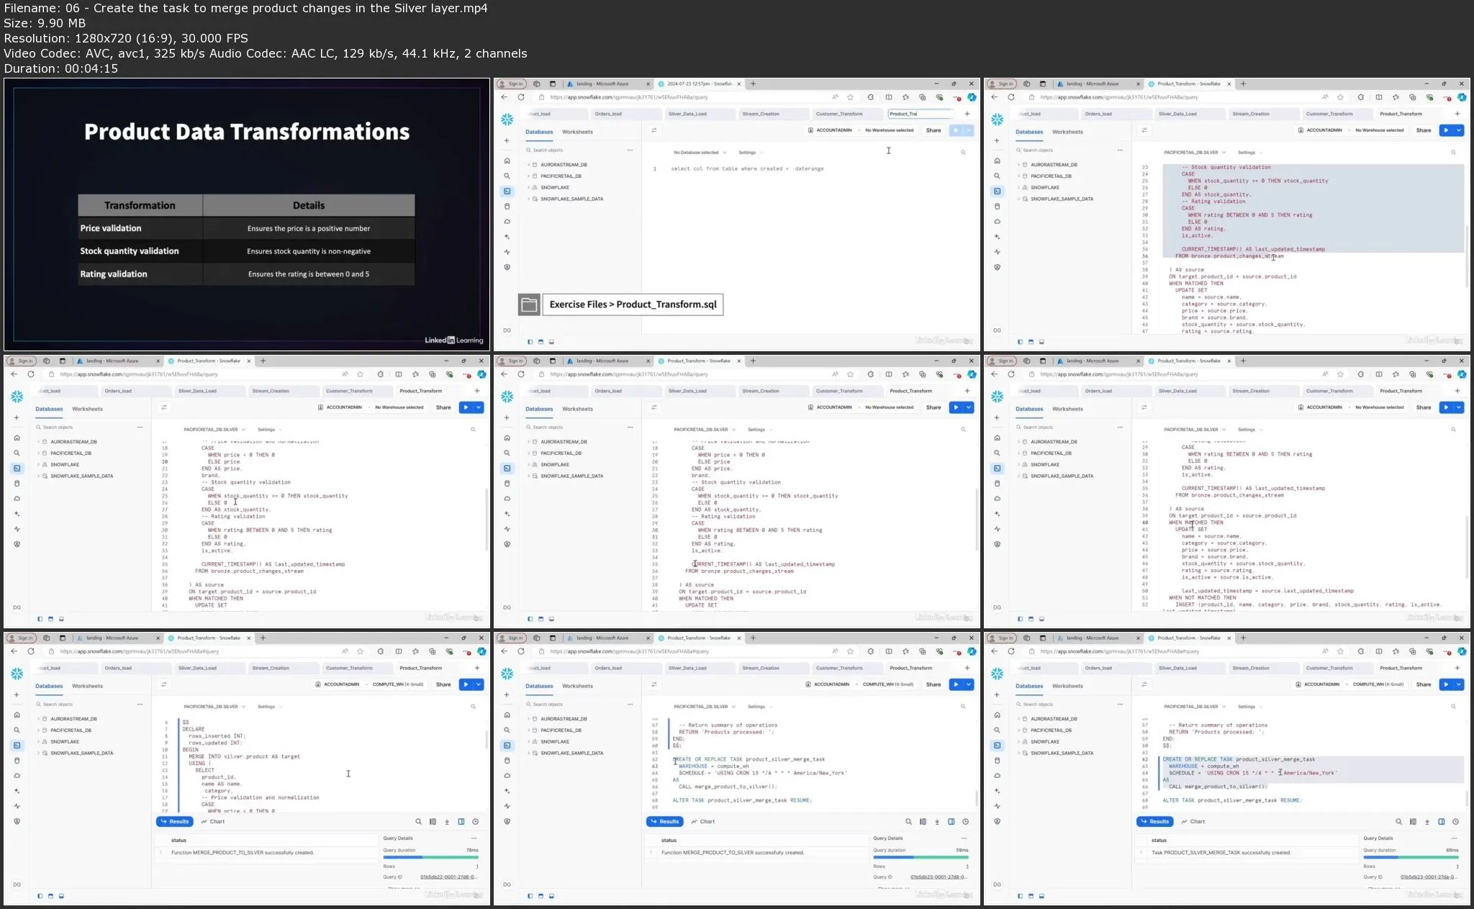The width and height of the screenshot is (1474, 909).
Task: Open cloud Data Products icon, Exercise Files frame sidebar
Action: point(507,221)
